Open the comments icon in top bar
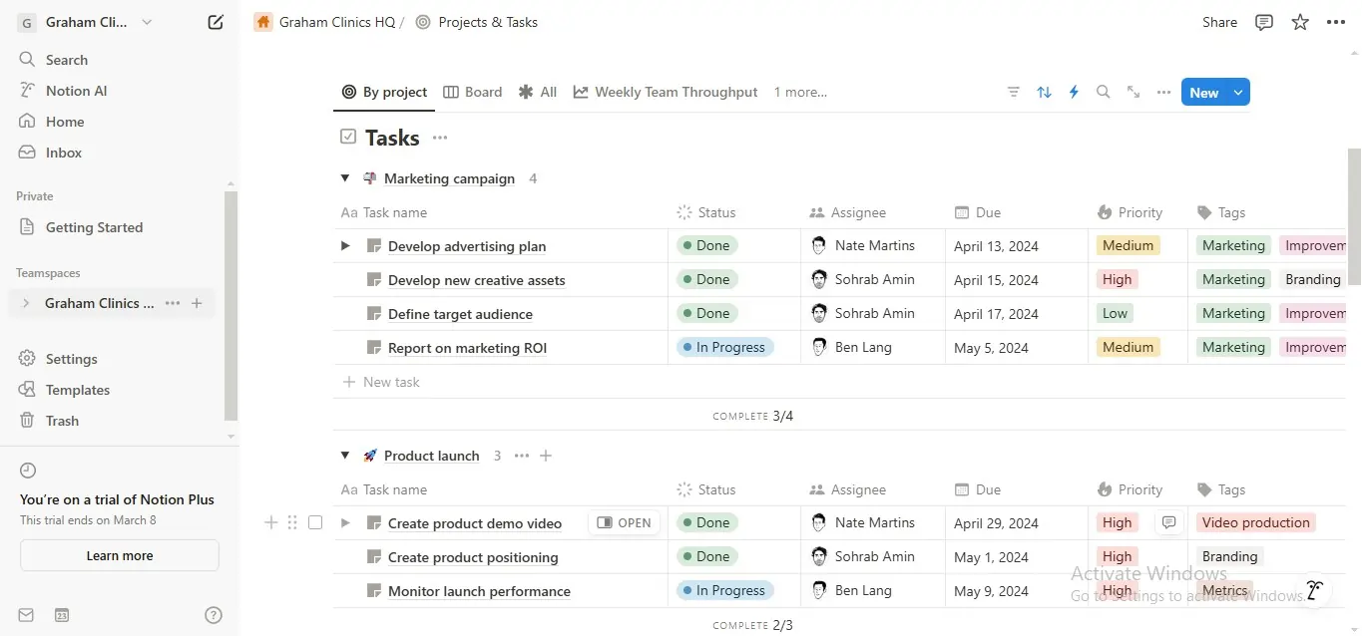The width and height of the screenshot is (1362, 636). tap(1264, 22)
